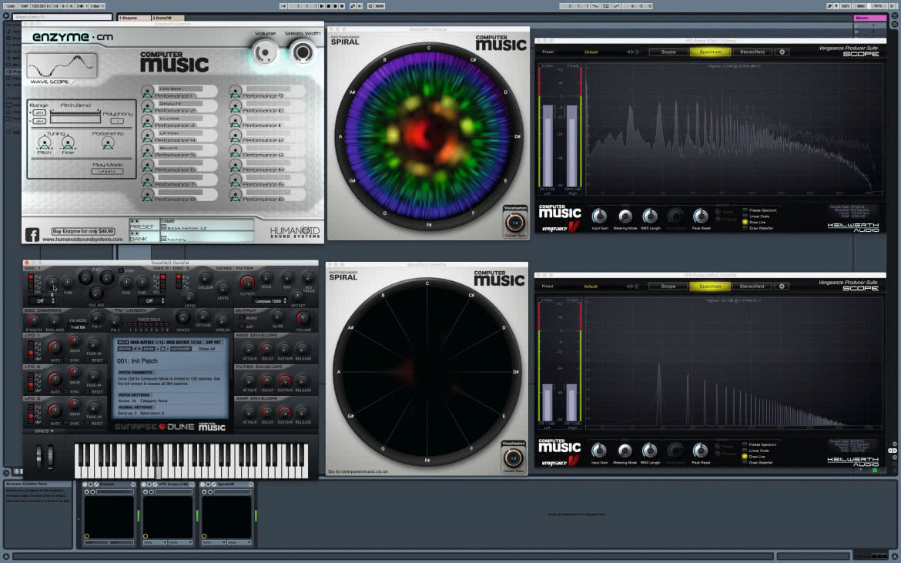Turn the Enzyme Volume knob
This screenshot has width=901, height=563.
click(264, 53)
